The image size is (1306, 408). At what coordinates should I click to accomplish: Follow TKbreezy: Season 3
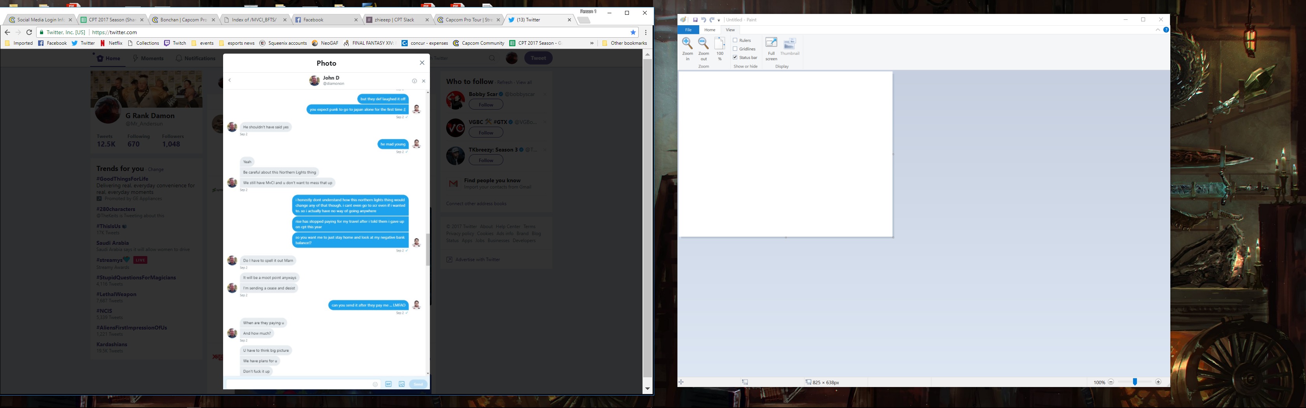pos(486,160)
